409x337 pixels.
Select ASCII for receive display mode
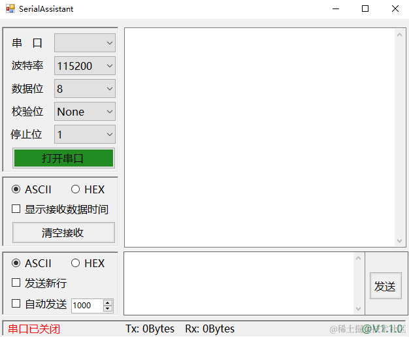(x=31, y=189)
